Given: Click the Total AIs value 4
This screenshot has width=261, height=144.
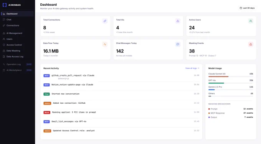Looking at the screenshot, I should tap(117, 28).
